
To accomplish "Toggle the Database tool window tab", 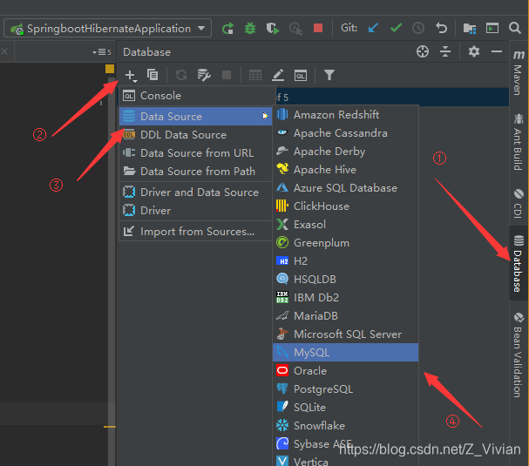I will 519,263.
